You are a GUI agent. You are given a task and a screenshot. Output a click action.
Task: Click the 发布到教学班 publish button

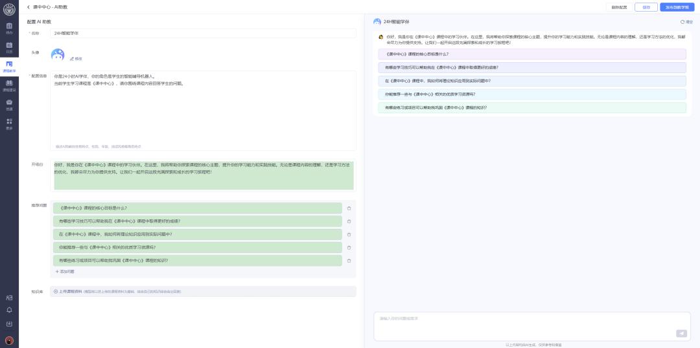[676, 7]
